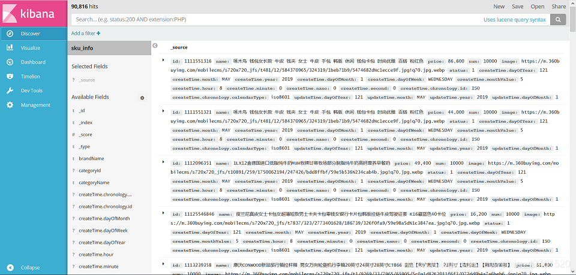Open Dev Tools wrench icon

[10, 90]
